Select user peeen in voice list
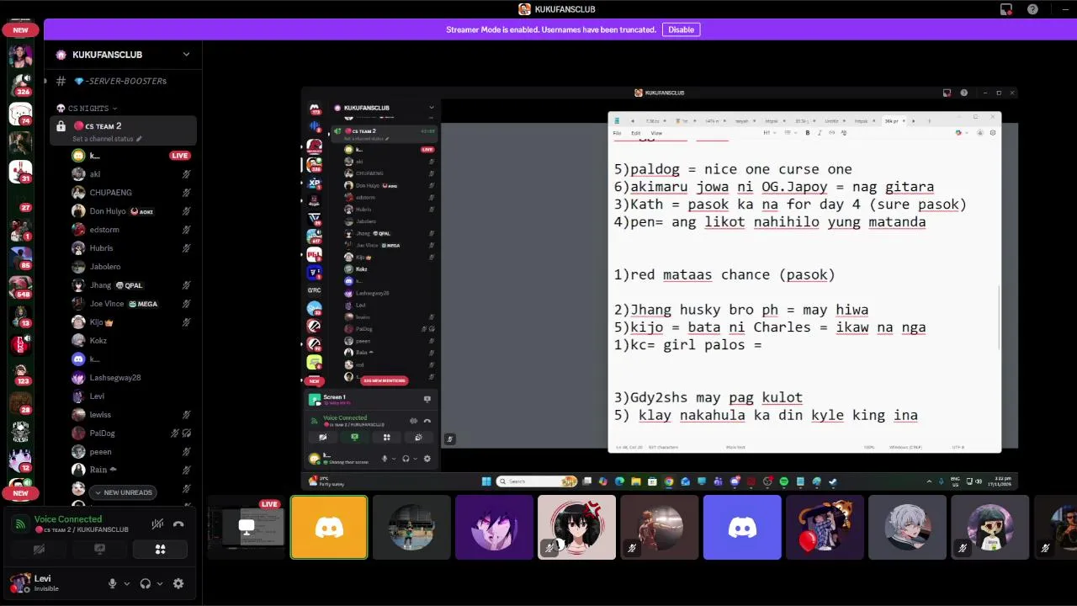 click(131, 452)
